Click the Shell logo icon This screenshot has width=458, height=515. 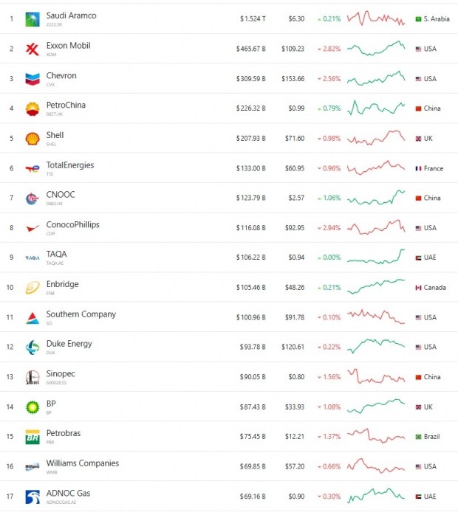click(33, 139)
